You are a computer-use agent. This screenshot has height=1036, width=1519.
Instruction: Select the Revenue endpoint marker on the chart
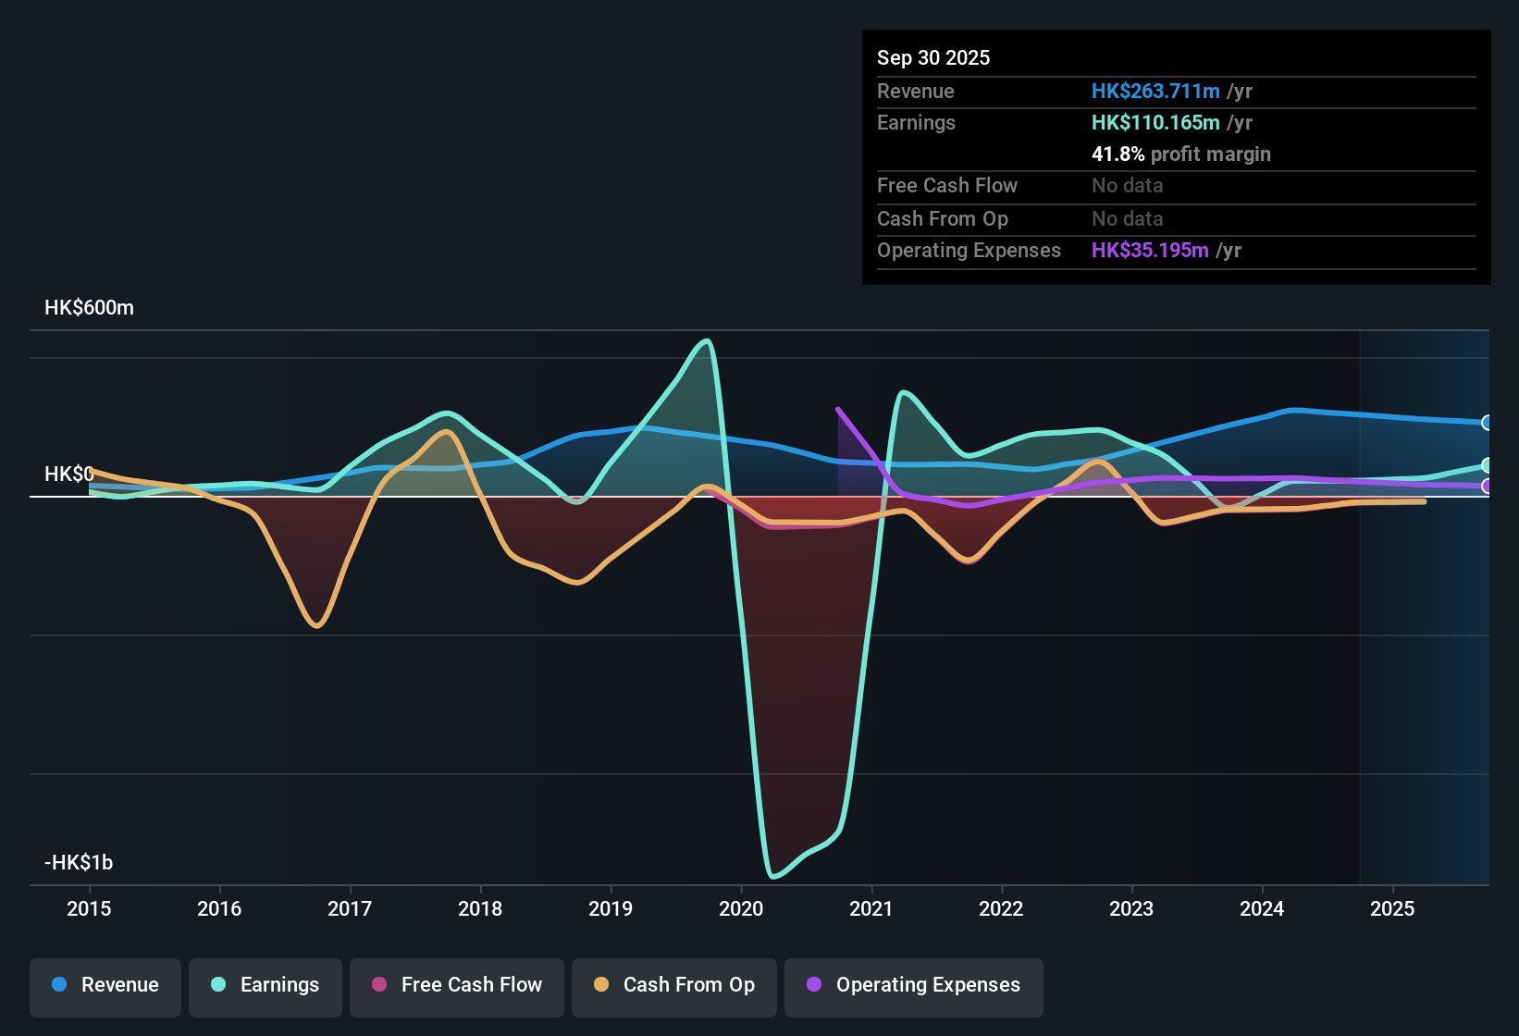[x=1488, y=423]
